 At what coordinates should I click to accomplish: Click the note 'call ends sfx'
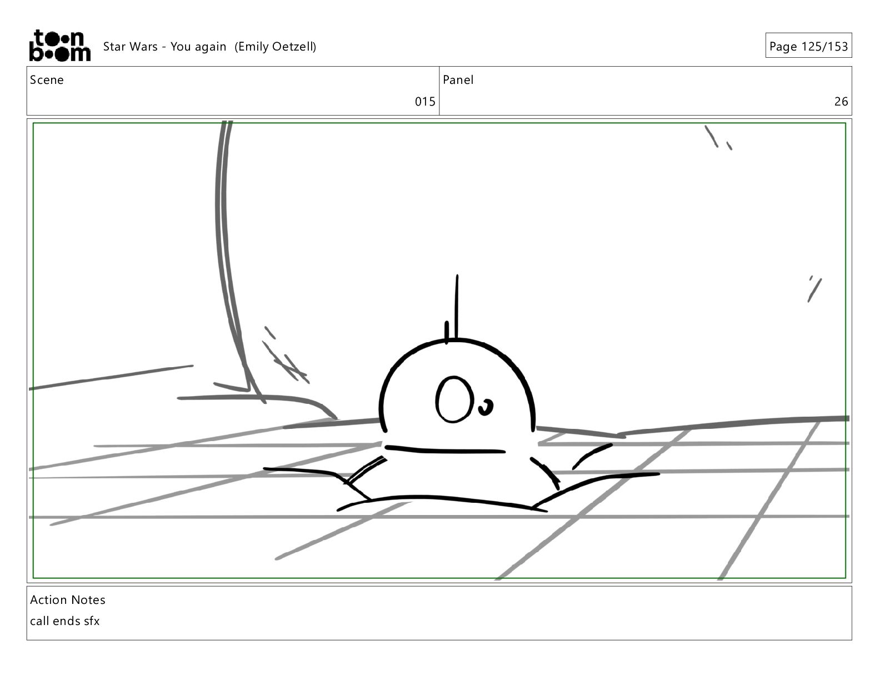[65, 621]
